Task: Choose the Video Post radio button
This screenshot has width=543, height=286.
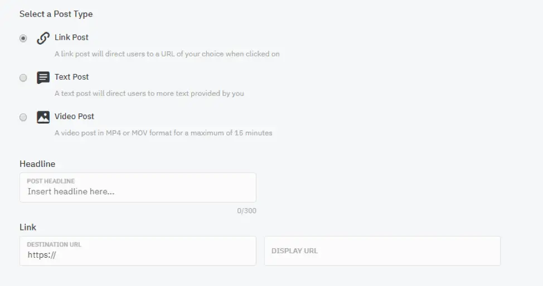Action: coord(23,117)
